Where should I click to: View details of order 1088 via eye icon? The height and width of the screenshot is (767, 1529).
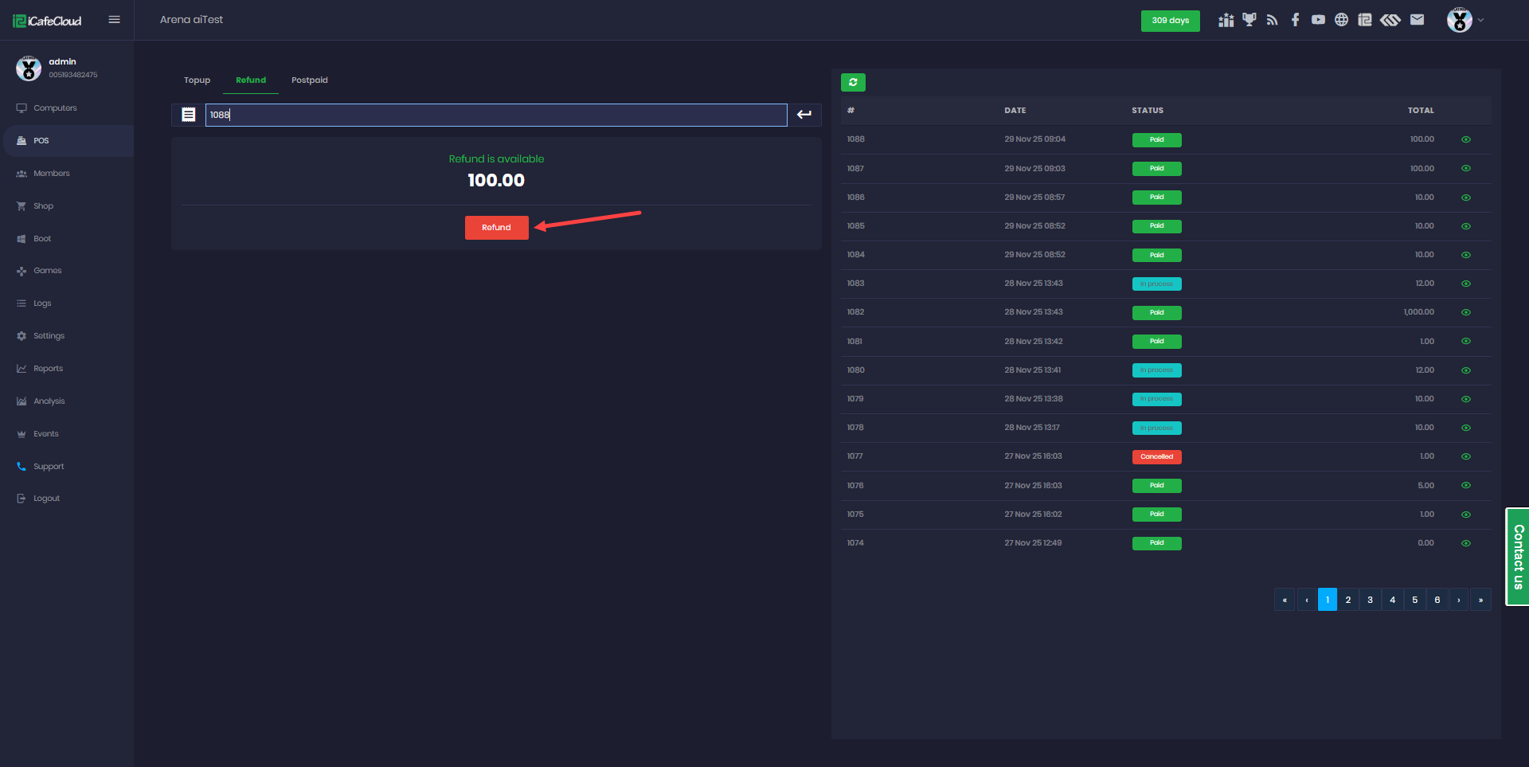click(x=1465, y=139)
